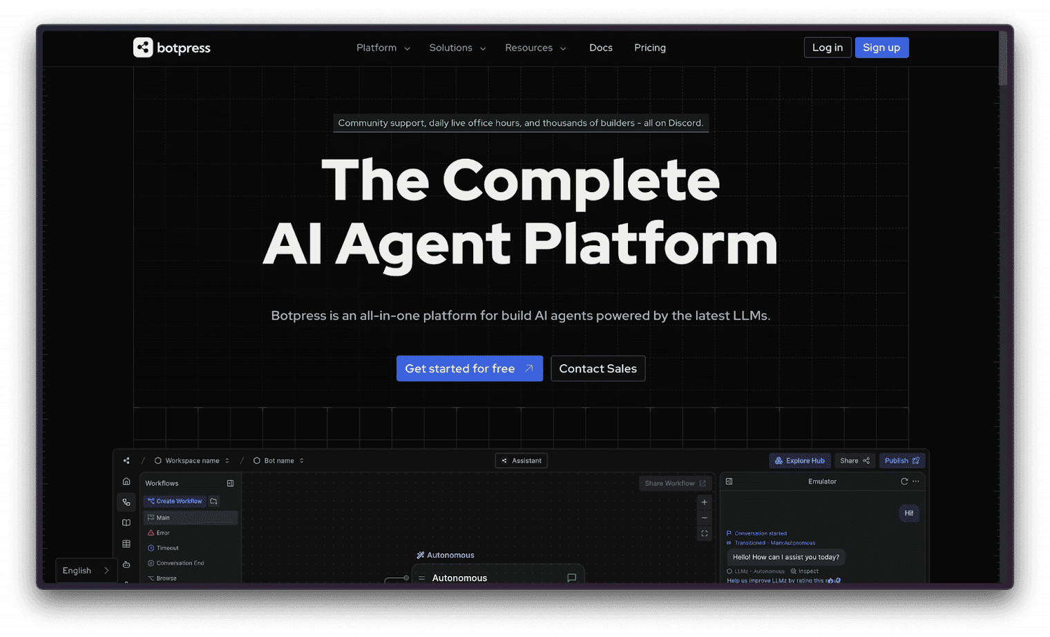Click the Conversation started log entry
The height and width of the screenshot is (637, 1050).
pyautogui.click(x=756, y=533)
